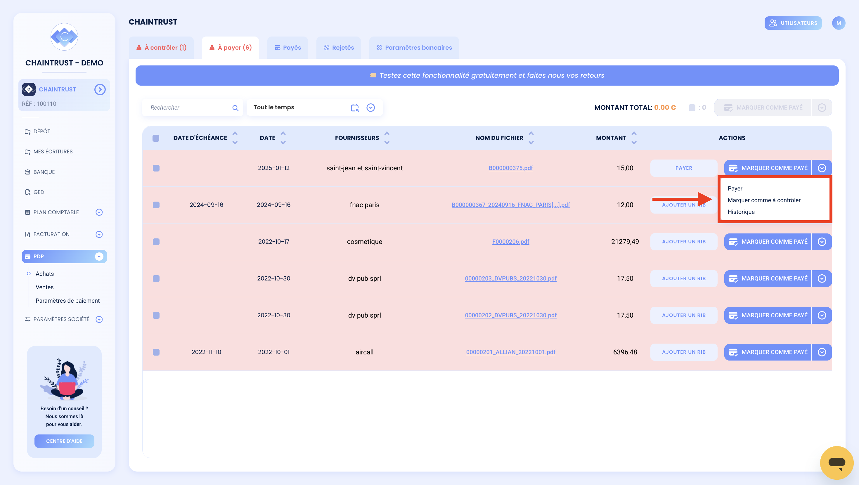This screenshot has height=485, width=859.
Task: Sort Montant ascending arrow
Action: pos(634,134)
